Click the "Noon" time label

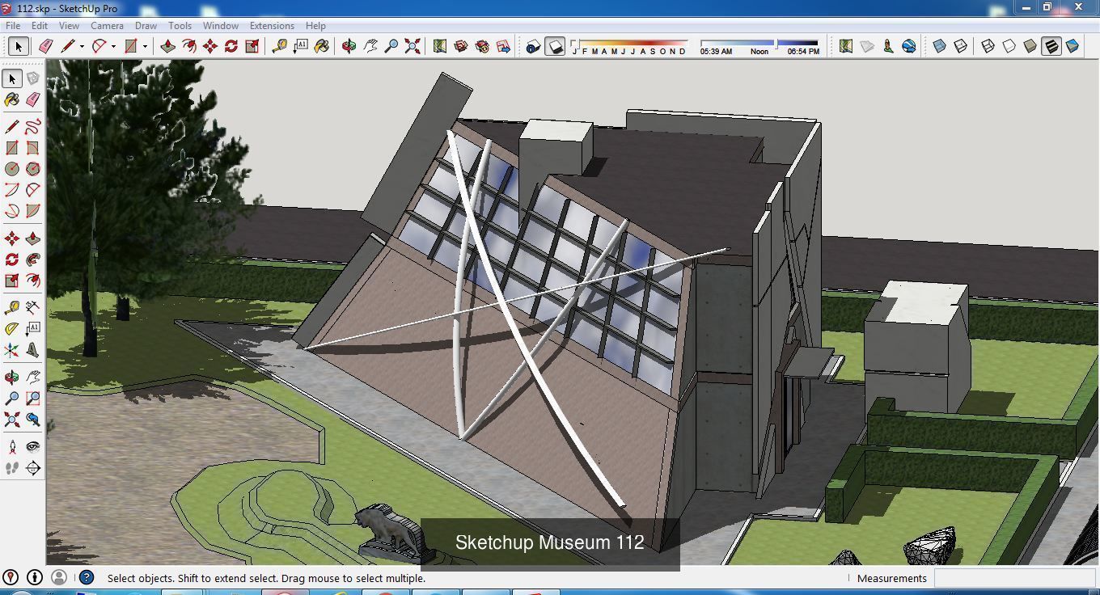[759, 52]
